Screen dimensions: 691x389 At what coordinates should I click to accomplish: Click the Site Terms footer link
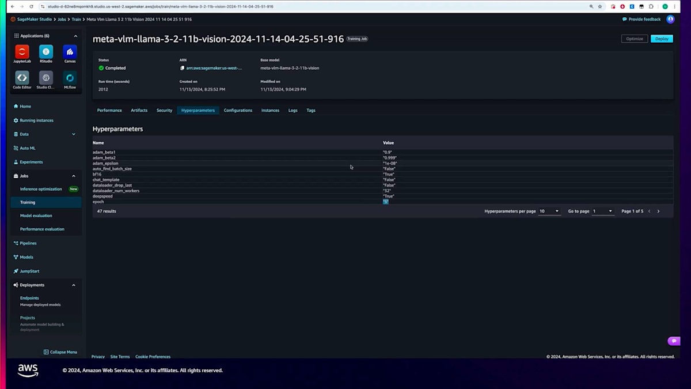tap(120, 357)
